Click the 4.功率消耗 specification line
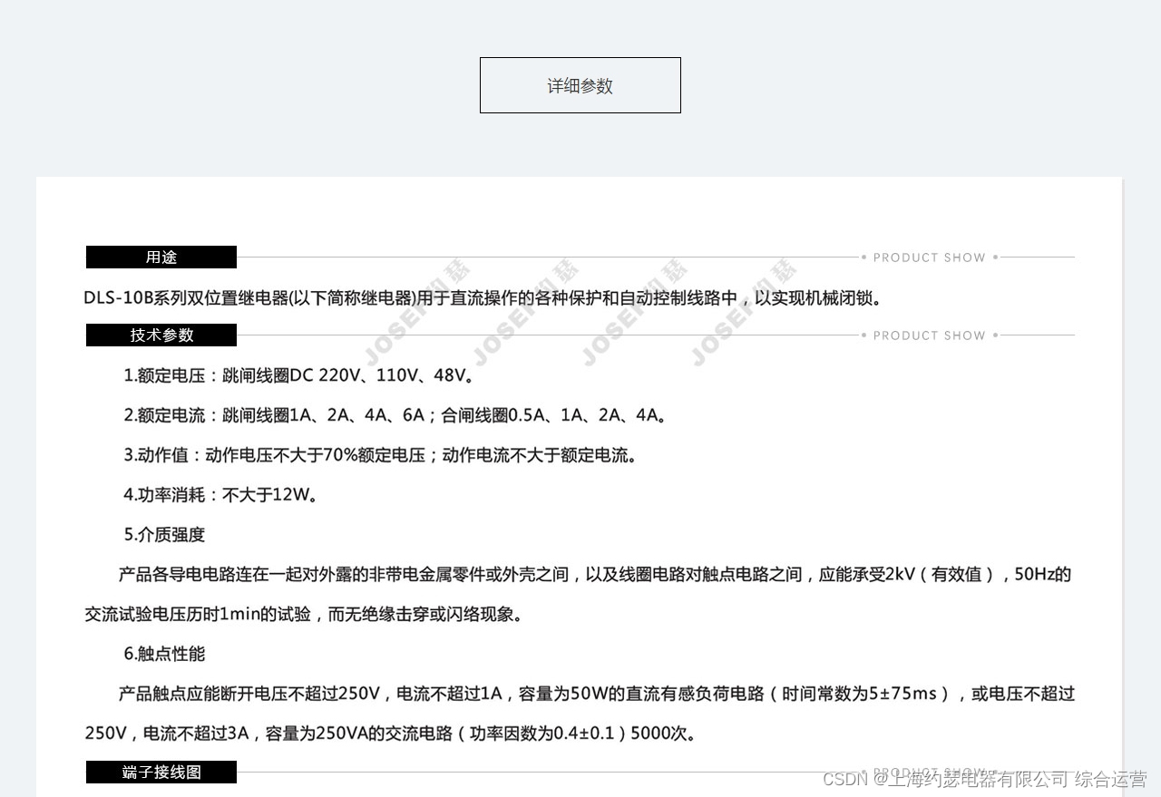 220,495
